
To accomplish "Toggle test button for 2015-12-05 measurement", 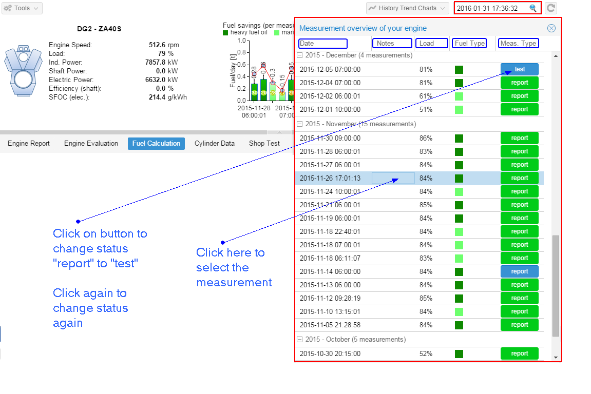I will tap(519, 69).
